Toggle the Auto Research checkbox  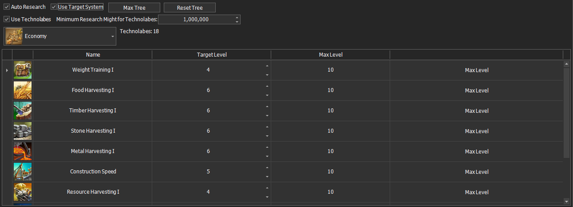pos(7,7)
